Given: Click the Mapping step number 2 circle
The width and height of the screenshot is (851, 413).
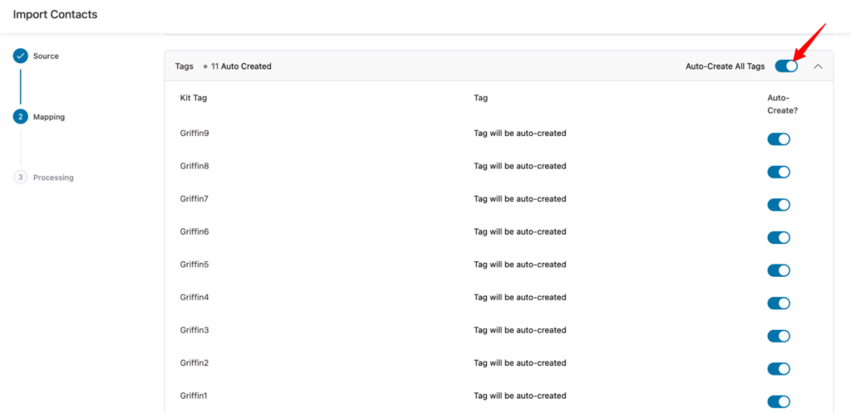Looking at the screenshot, I should [x=21, y=117].
